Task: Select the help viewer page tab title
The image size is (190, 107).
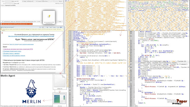Action: [x=8, y=27]
